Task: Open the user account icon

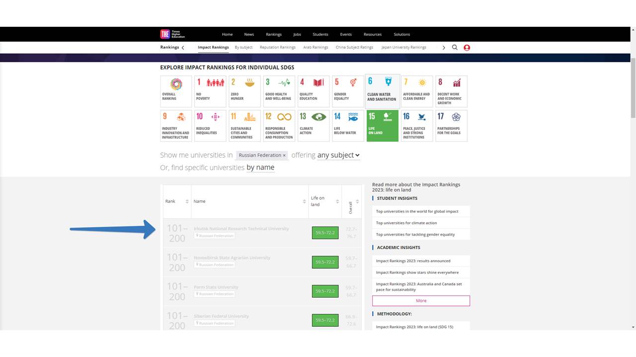Action: tap(467, 48)
